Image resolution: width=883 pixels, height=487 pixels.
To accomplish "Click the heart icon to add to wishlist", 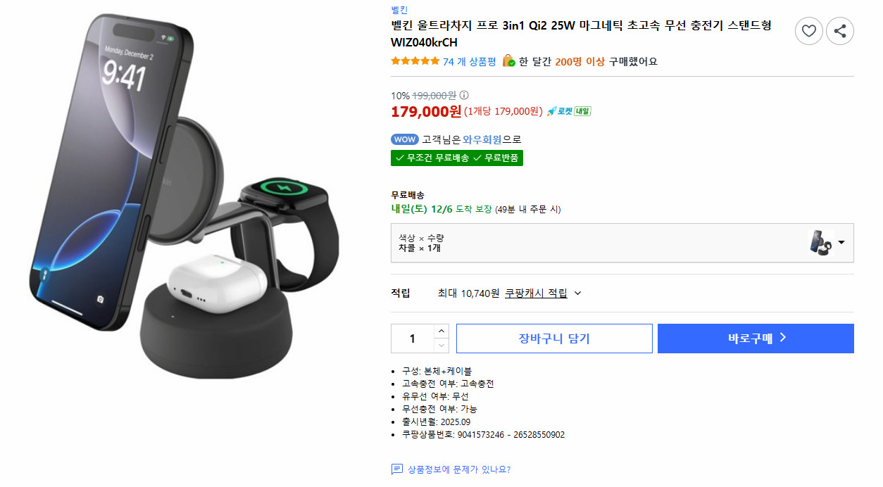I will [x=808, y=31].
